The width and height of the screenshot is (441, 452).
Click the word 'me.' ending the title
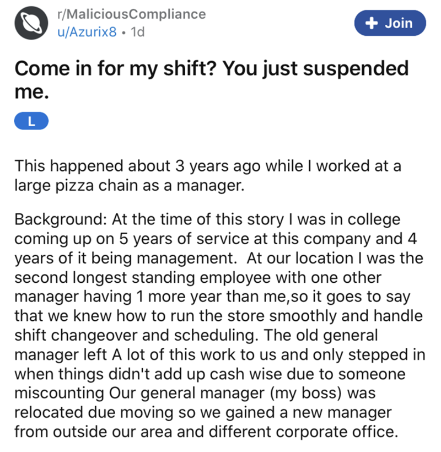point(32,92)
